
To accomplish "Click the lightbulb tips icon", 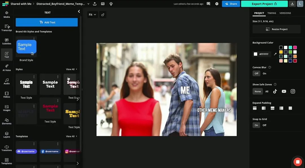I will click(111, 4).
